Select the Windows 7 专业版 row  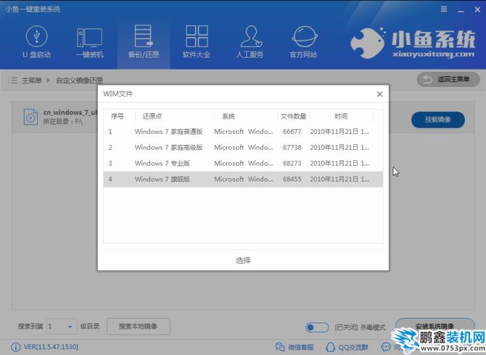(243, 164)
